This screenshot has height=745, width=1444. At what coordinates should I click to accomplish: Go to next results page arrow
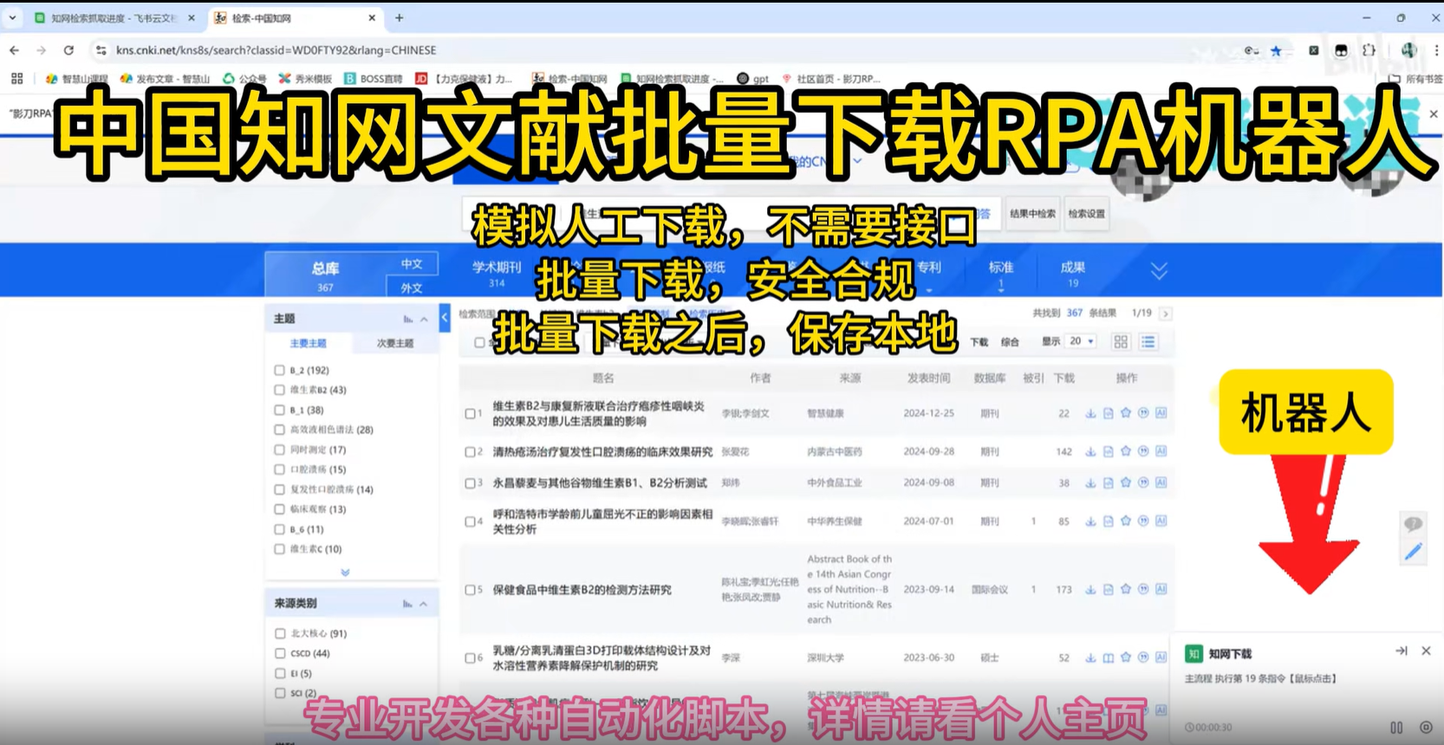click(x=1166, y=314)
